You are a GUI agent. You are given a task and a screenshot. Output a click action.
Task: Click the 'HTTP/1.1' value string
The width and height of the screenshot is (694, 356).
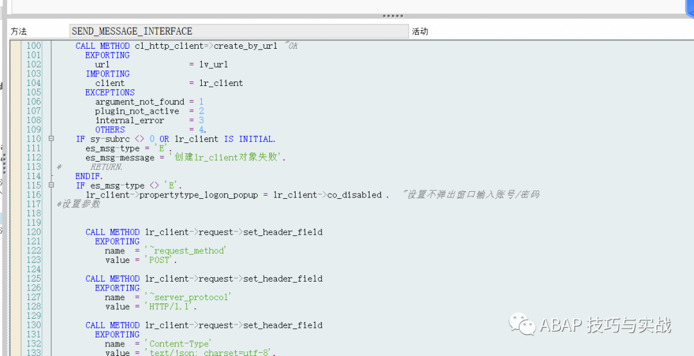pos(170,307)
